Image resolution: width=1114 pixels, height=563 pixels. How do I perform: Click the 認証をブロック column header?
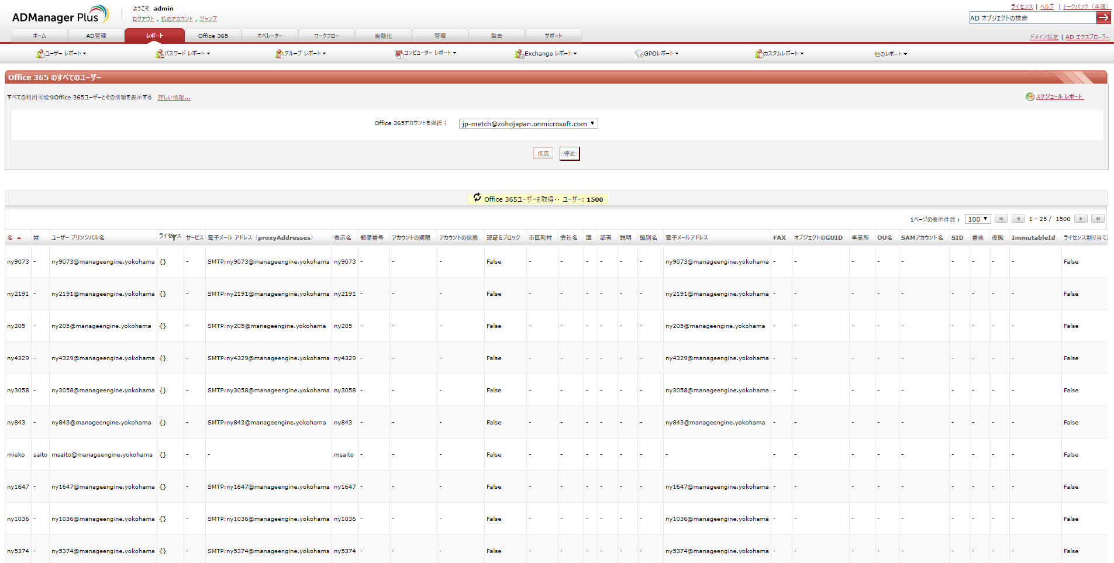pyautogui.click(x=503, y=238)
